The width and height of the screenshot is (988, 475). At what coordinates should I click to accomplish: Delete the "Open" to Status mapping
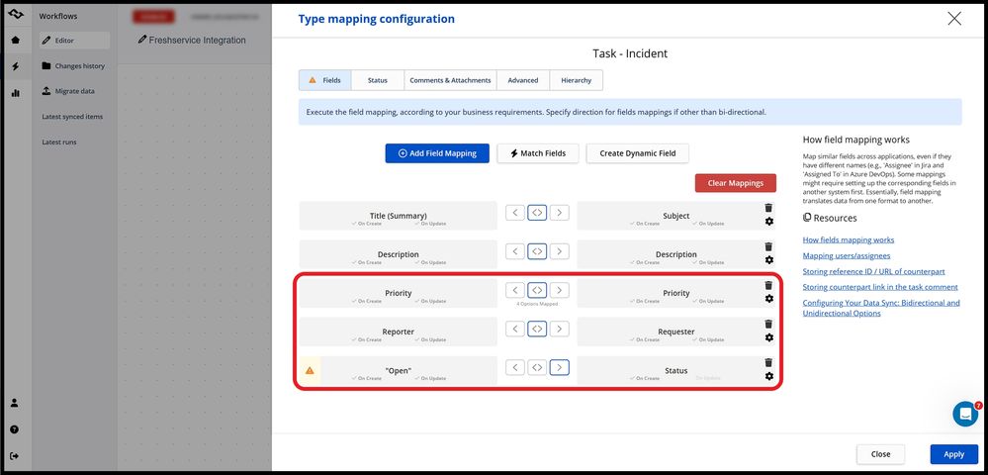[768, 363]
